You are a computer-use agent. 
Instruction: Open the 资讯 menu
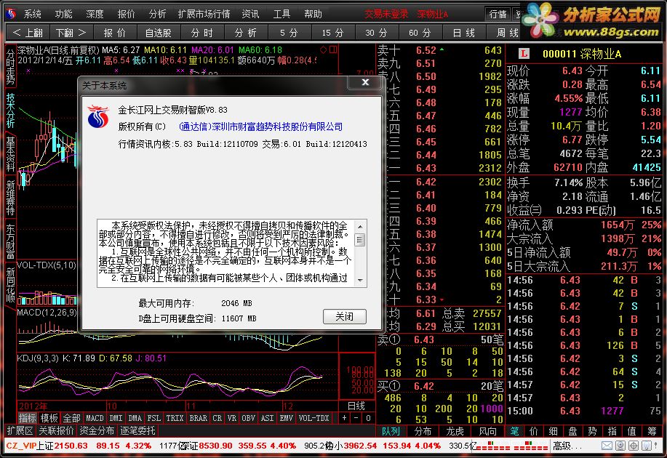coord(250,14)
